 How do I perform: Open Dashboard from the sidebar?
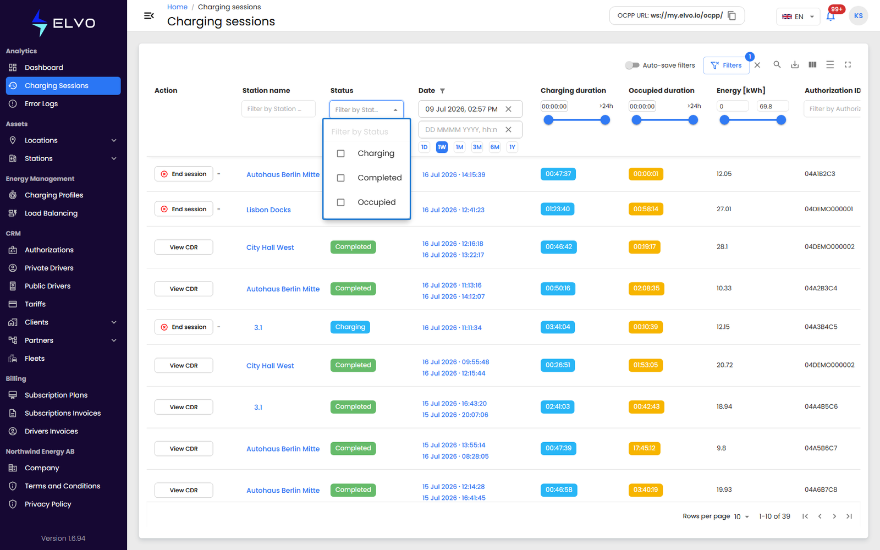63,68
